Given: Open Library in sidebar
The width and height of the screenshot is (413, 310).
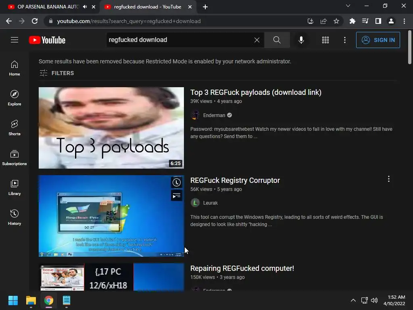Looking at the screenshot, I should pos(15,188).
